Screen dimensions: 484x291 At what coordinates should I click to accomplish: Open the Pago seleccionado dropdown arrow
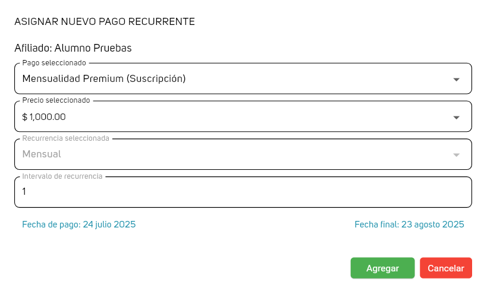coord(456,79)
